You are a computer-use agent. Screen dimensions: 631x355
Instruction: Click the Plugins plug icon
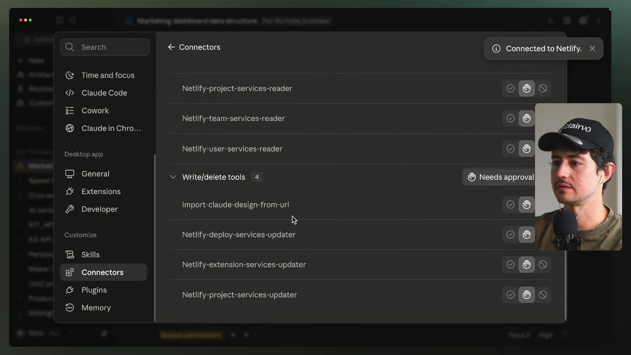click(70, 290)
